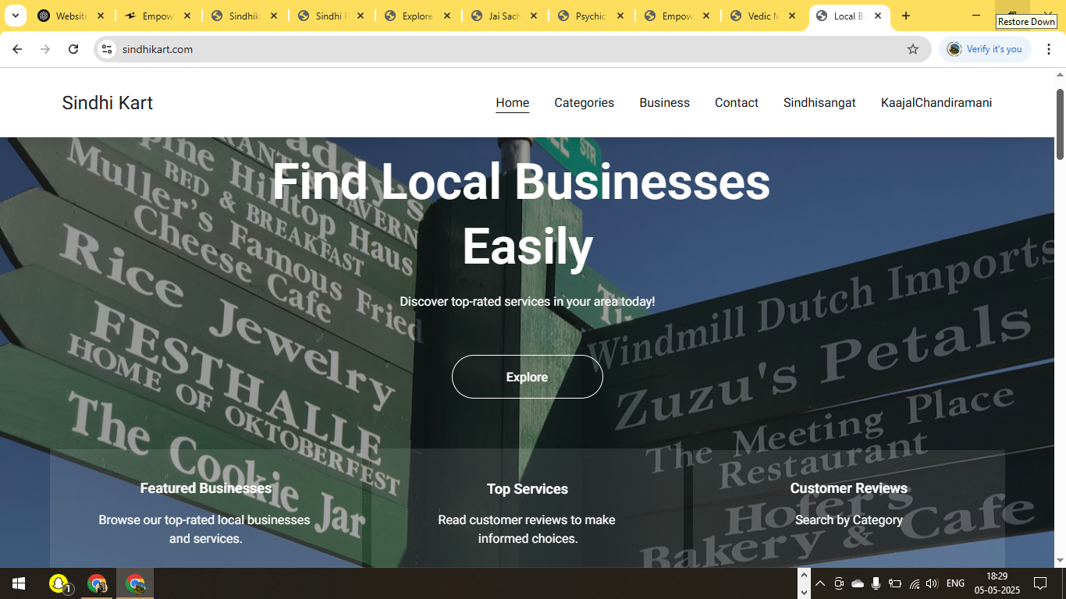Screen dimensions: 1066x599
Task: Click the volume speaker icon in system tray
Action: [x=932, y=583]
